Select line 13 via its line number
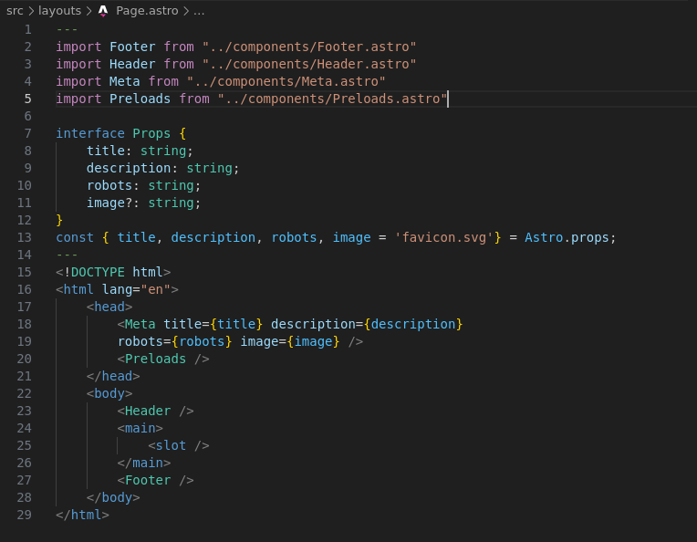Viewport: 697px width, 542px height. point(24,237)
